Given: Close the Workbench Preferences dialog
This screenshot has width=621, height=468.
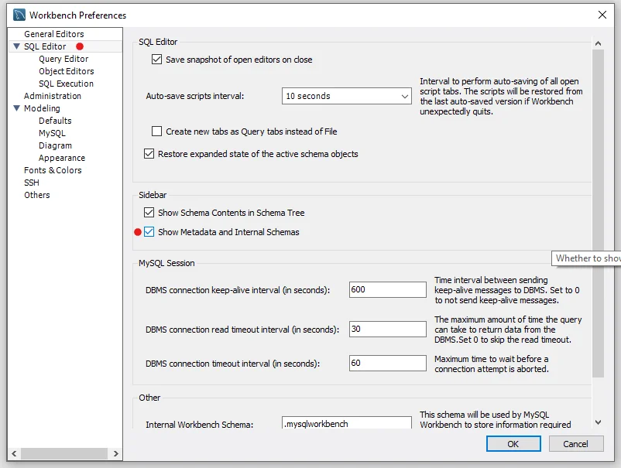Looking at the screenshot, I should 602,15.
